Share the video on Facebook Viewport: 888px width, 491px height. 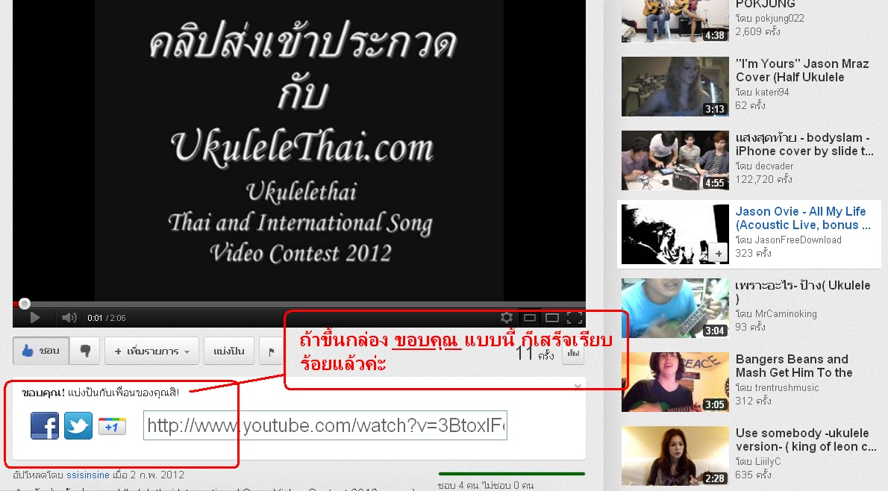[45, 426]
